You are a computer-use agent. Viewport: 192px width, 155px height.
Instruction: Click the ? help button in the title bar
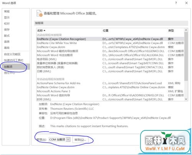pos(176,3)
